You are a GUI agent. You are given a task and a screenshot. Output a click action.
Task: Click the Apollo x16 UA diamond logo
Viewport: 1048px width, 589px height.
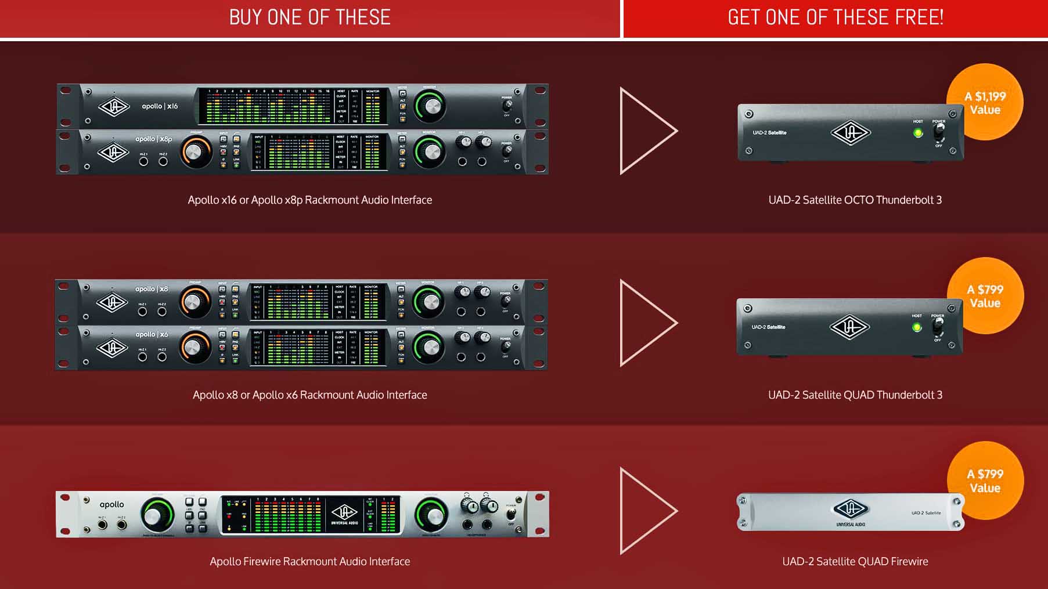click(113, 107)
